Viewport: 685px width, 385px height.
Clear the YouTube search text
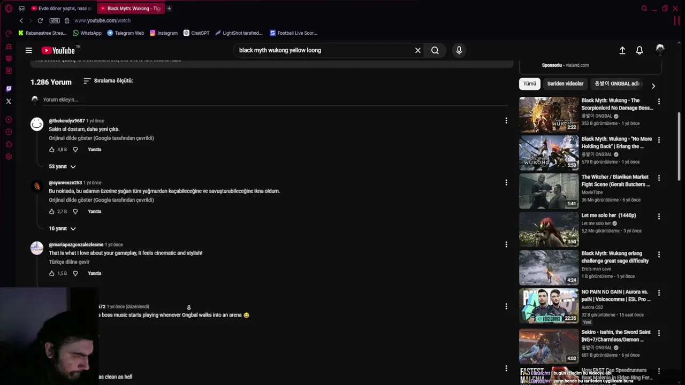pyautogui.click(x=418, y=50)
